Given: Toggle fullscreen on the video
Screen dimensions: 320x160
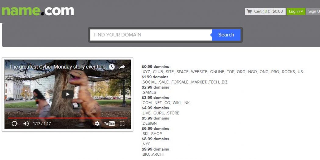Looking at the screenshot, I should [x=122, y=123].
